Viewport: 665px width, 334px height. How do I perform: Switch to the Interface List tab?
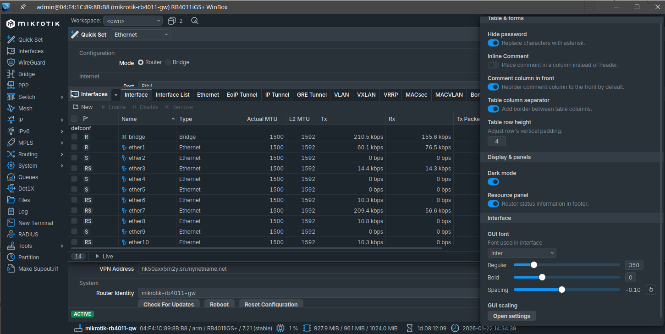pyautogui.click(x=172, y=95)
